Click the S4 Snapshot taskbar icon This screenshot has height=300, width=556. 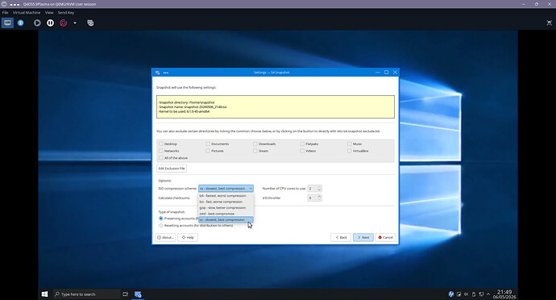click(138, 294)
